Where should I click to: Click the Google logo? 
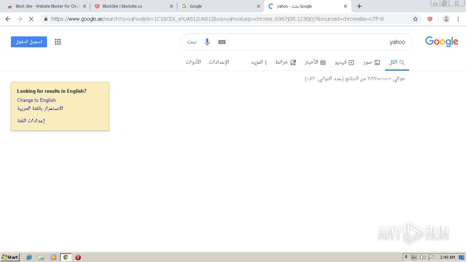[442, 42]
